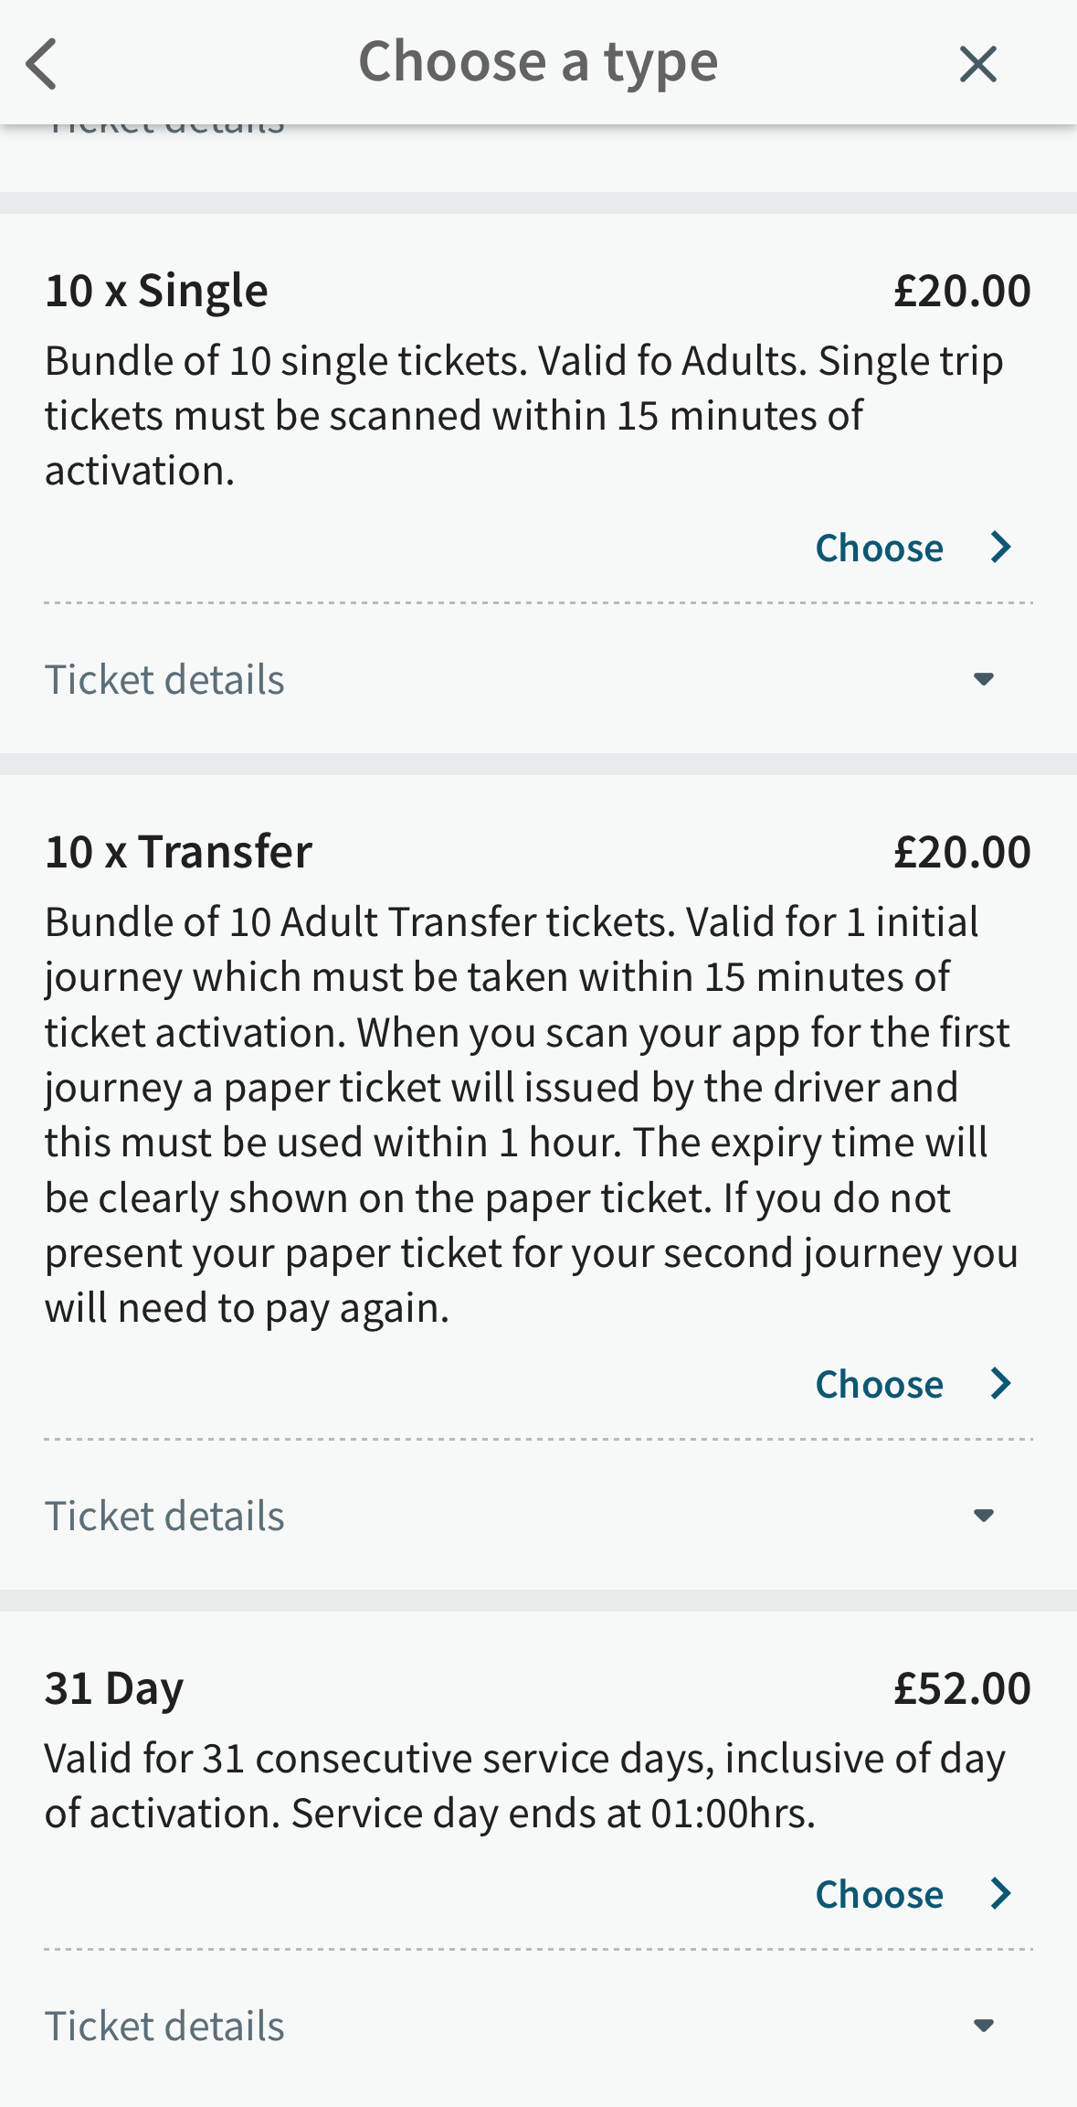Image resolution: width=1077 pixels, height=2107 pixels.
Task: Tap the 10 x Transfer description text
Action: (530, 1114)
